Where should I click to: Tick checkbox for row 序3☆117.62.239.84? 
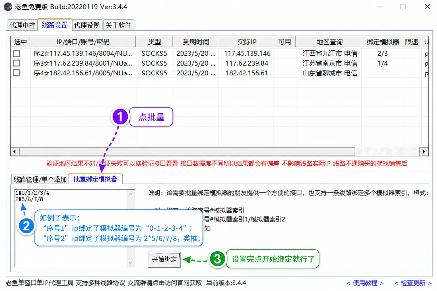coord(17,63)
